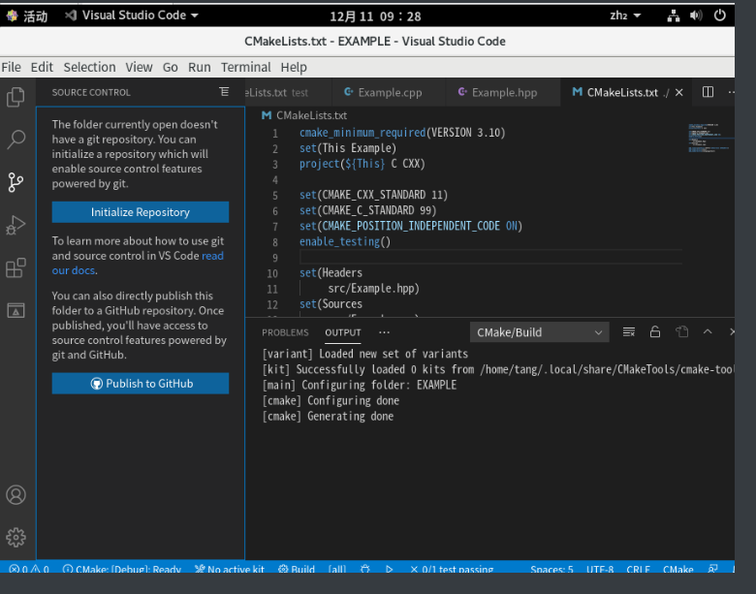Select the Source Control activity bar icon
The width and height of the screenshot is (756, 594).
point(16,182)
